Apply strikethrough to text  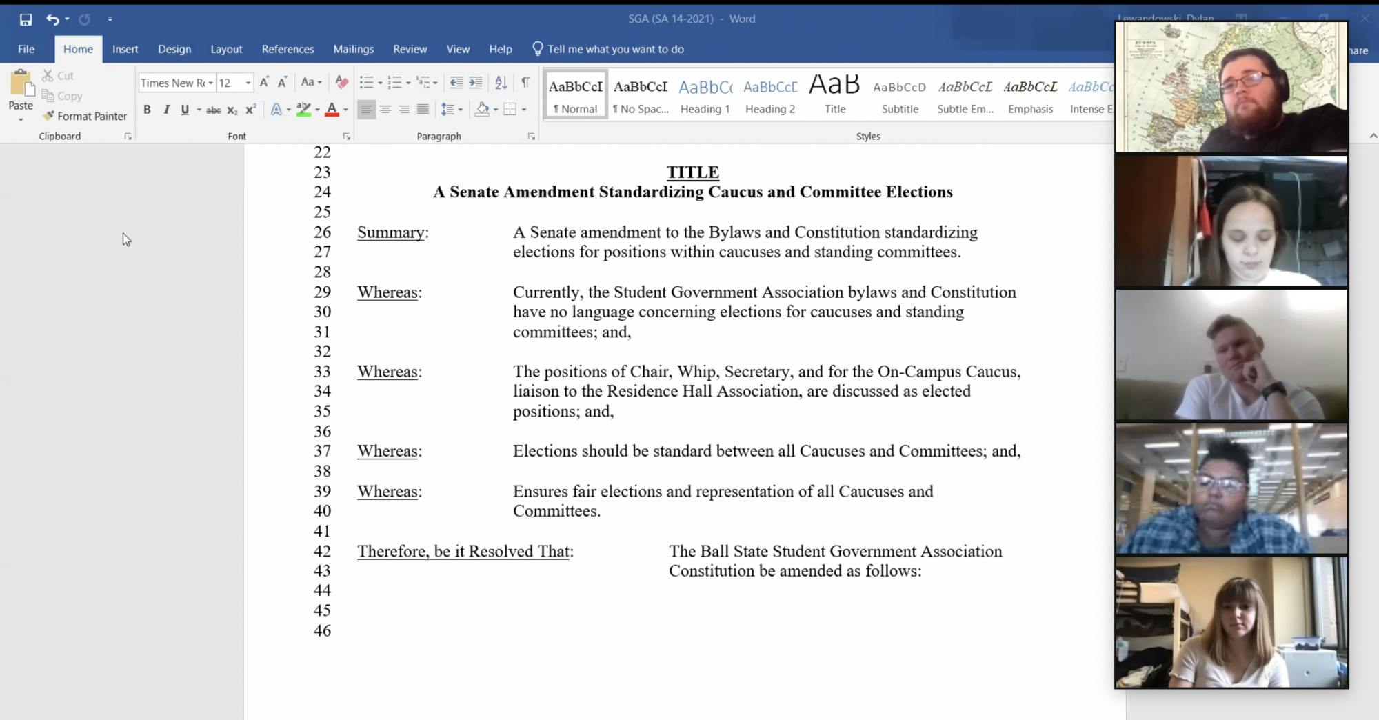pos(214,109)
